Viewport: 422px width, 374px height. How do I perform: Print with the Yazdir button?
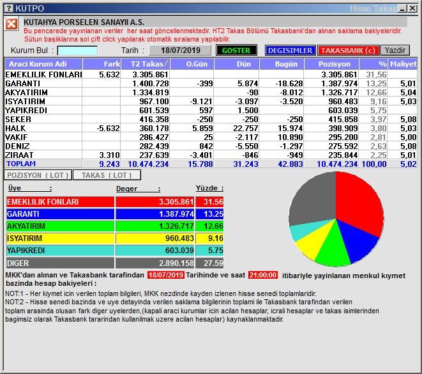[x=395, y=51]
